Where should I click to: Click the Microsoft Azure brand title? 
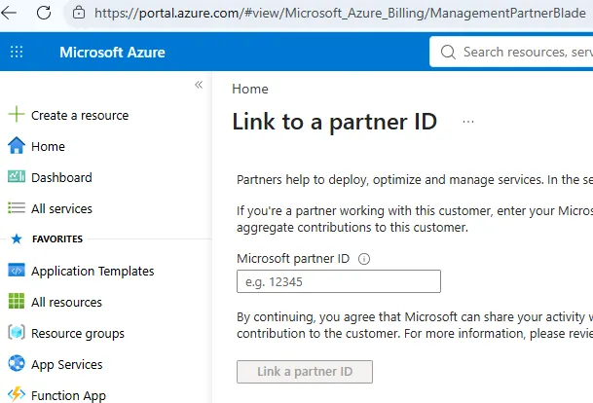tap(112, 53)
